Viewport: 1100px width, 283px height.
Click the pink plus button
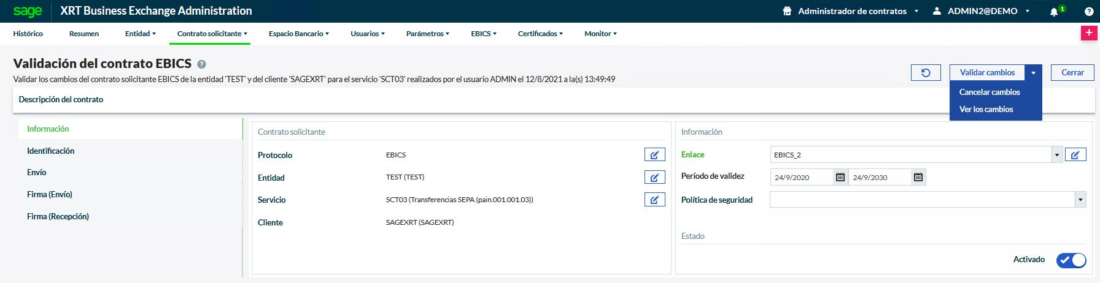[x=1088, y=33]
